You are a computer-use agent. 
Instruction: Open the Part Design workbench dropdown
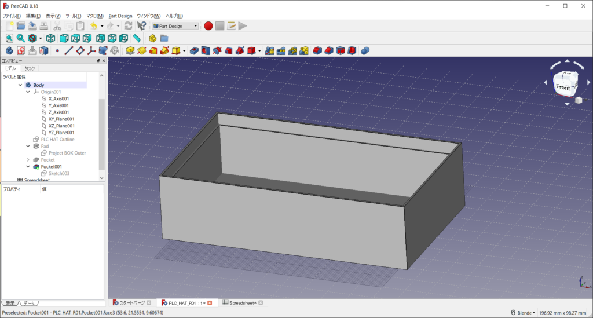point(175,26)
